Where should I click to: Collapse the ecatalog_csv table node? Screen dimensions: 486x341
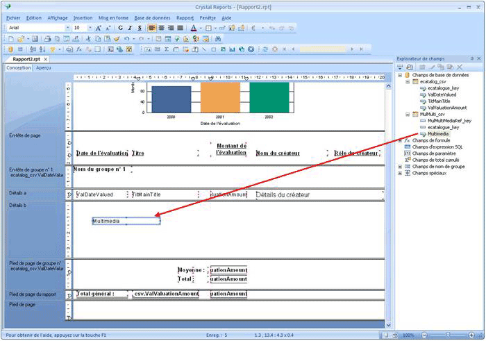coord(408,81)
